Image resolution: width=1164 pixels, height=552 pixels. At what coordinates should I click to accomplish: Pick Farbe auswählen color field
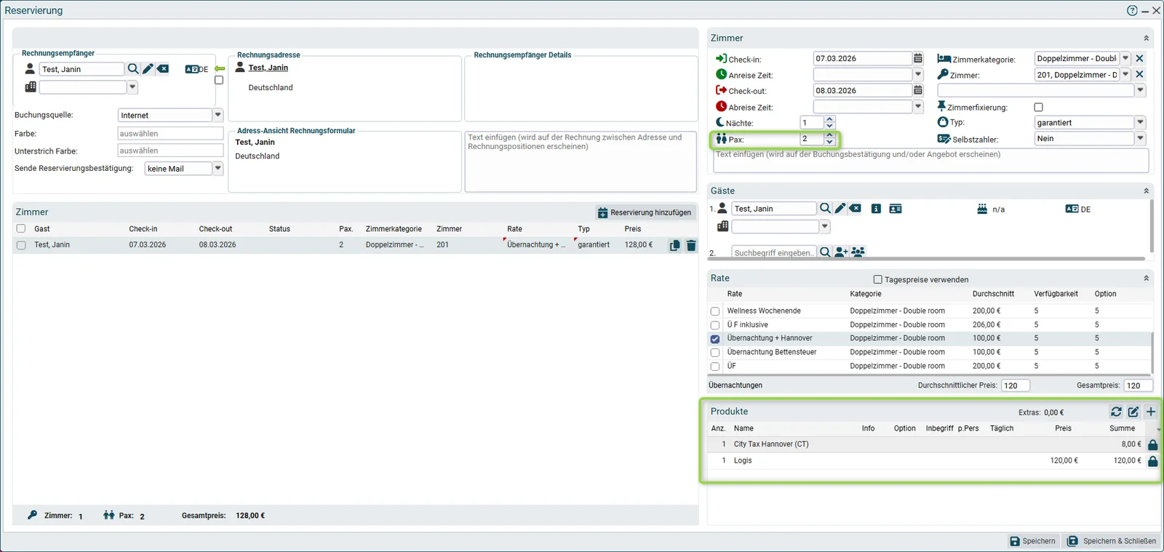(x=170, y=133)
